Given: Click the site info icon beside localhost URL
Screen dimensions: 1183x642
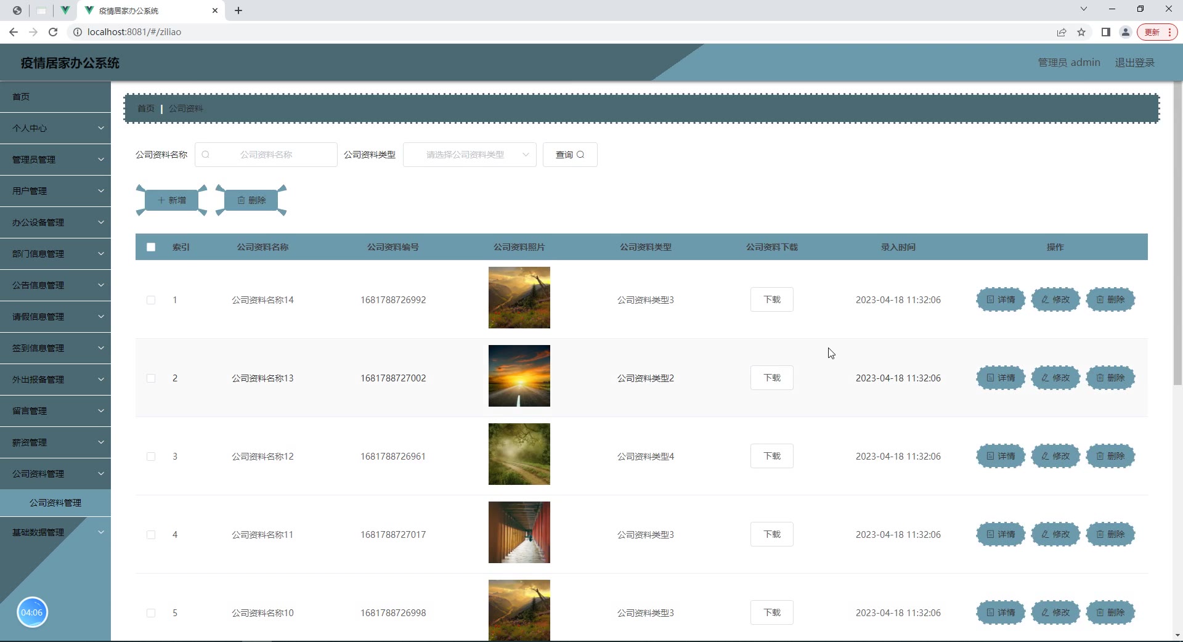Looking at the screenshot, I should (x=78, y=32).
